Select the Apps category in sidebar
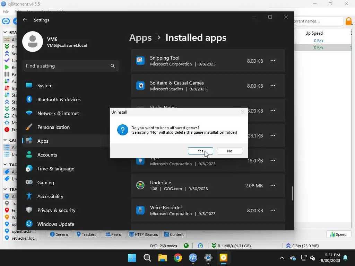 click(43, 141)
